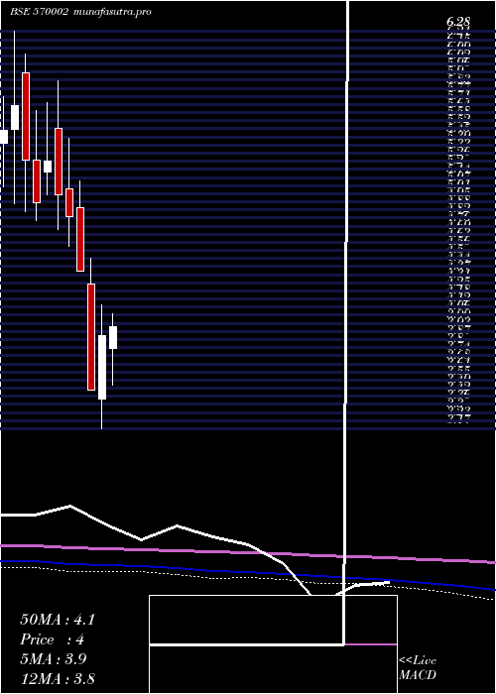Select the blue moving average line
This screenshot has height=694, width=496.
pos(248,574)
